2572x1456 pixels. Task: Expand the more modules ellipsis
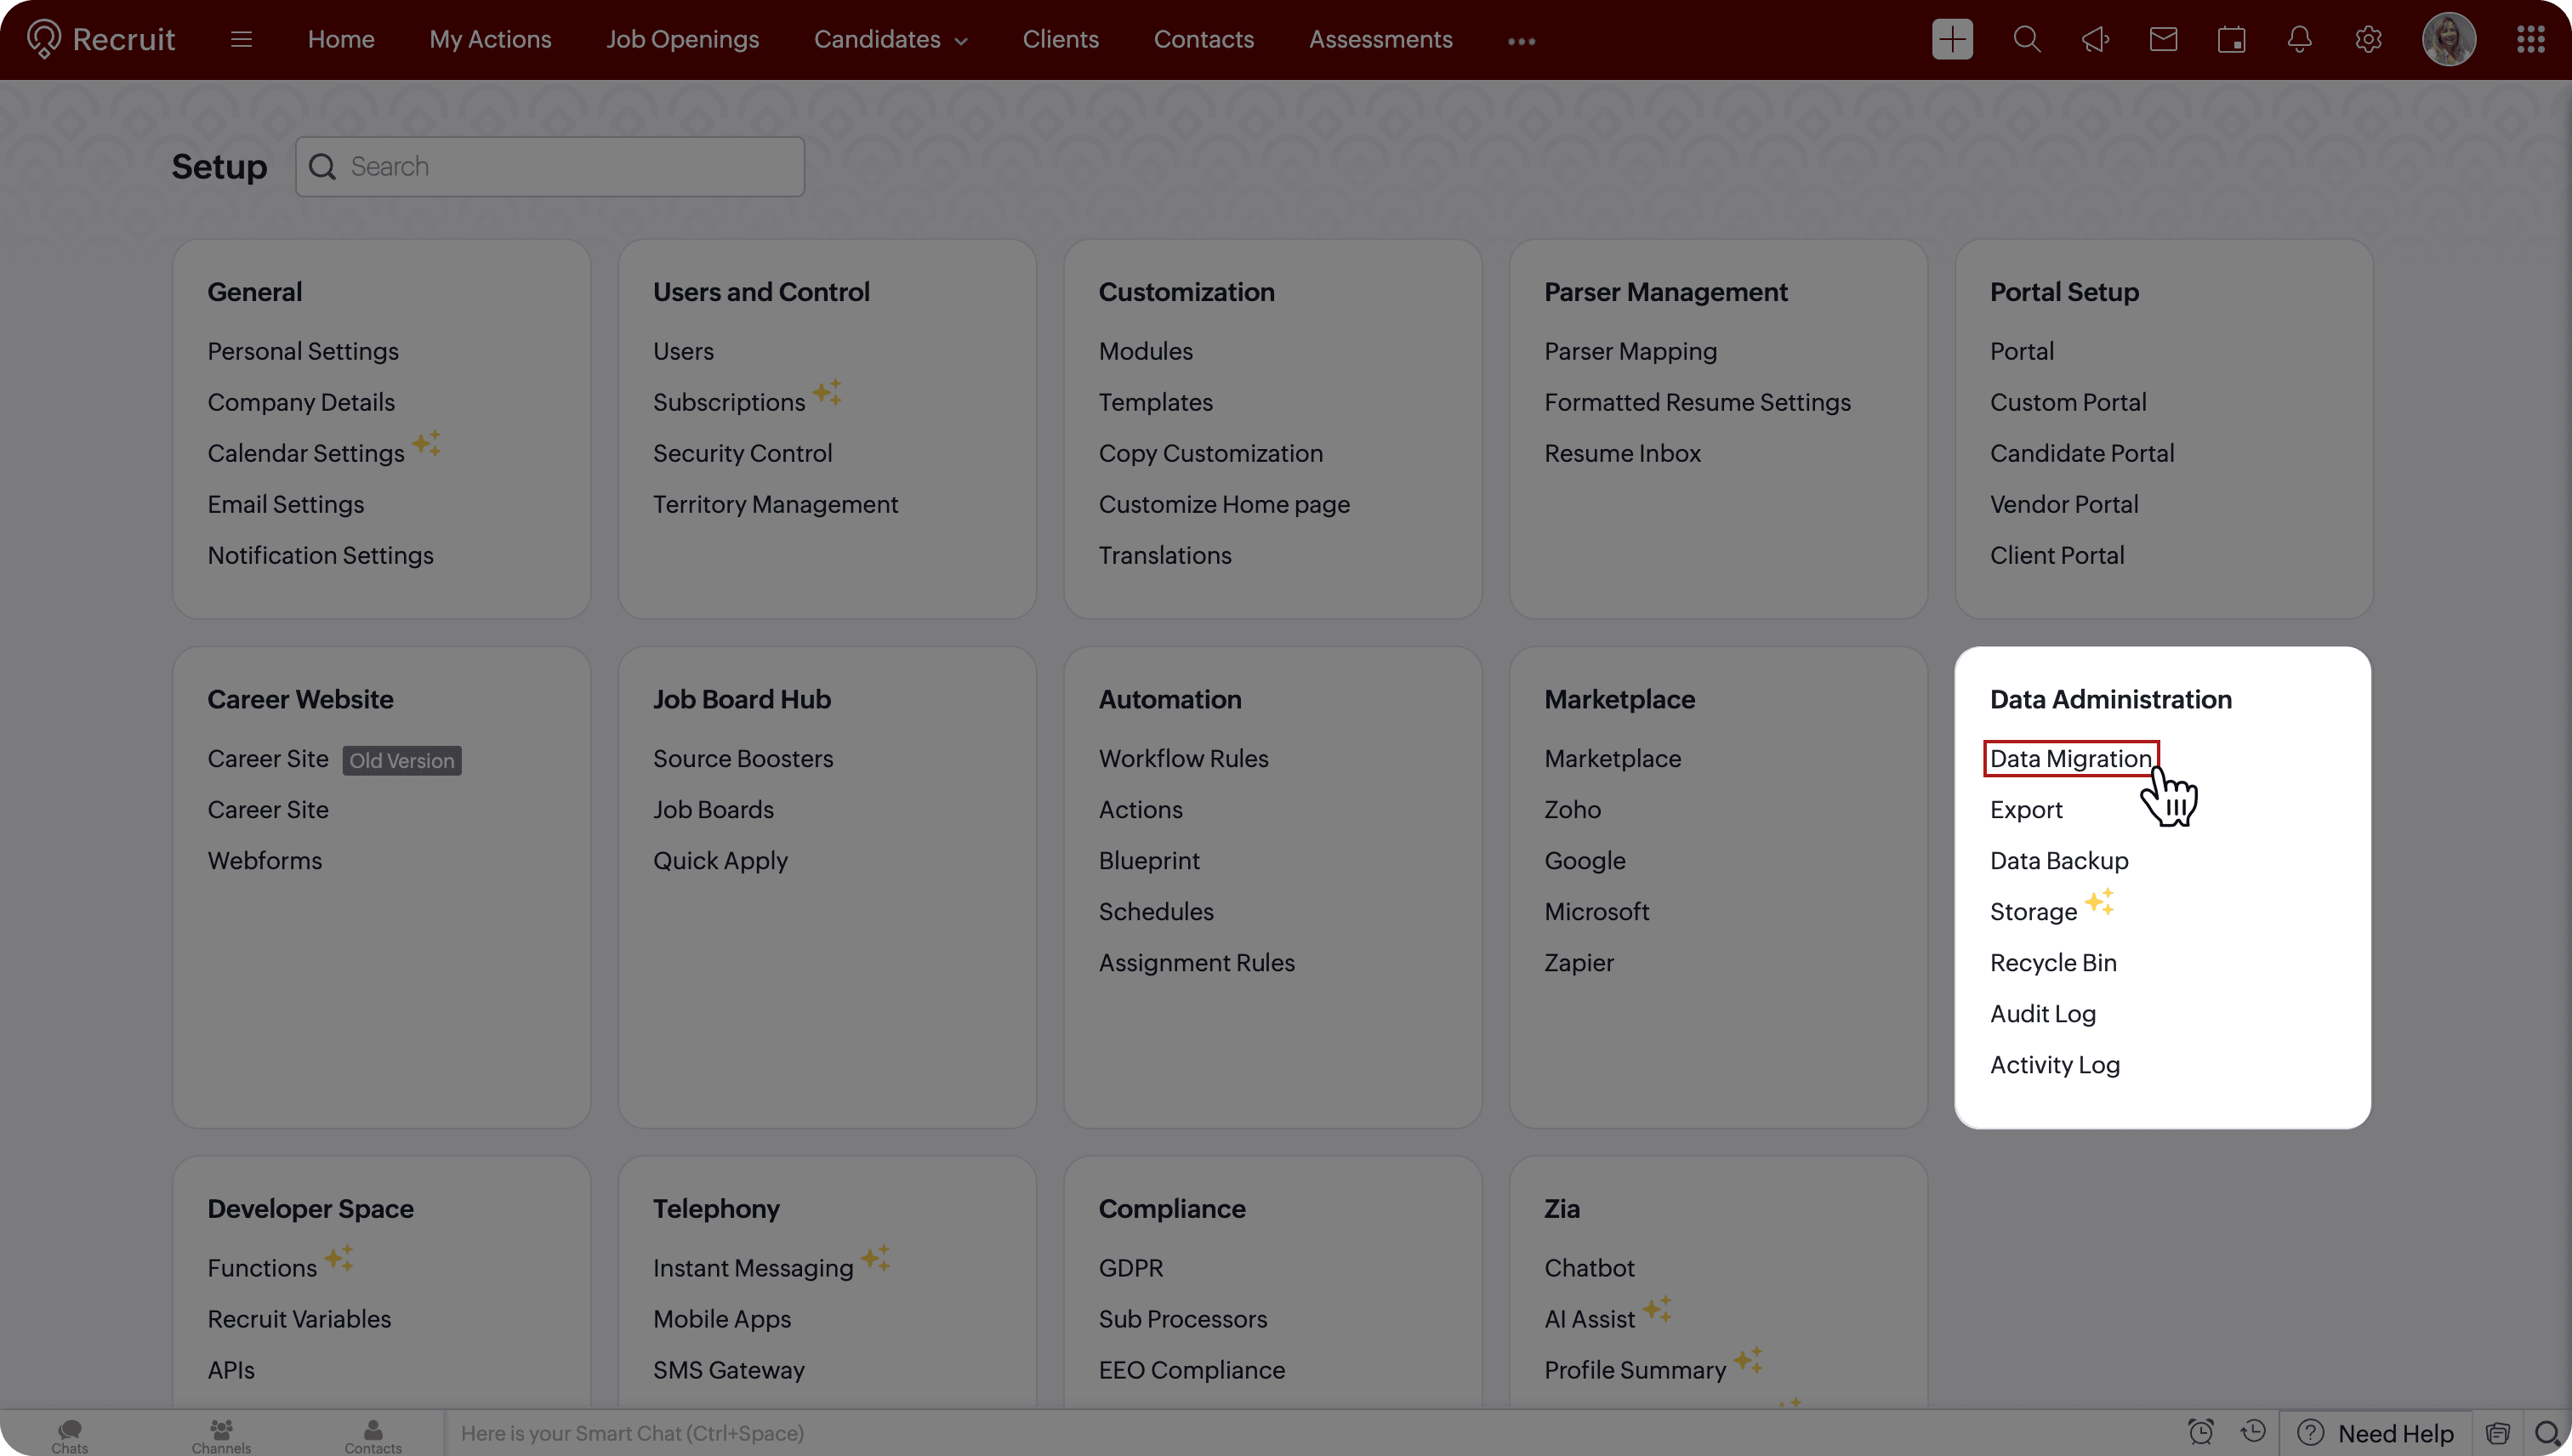pos(1520,41)
